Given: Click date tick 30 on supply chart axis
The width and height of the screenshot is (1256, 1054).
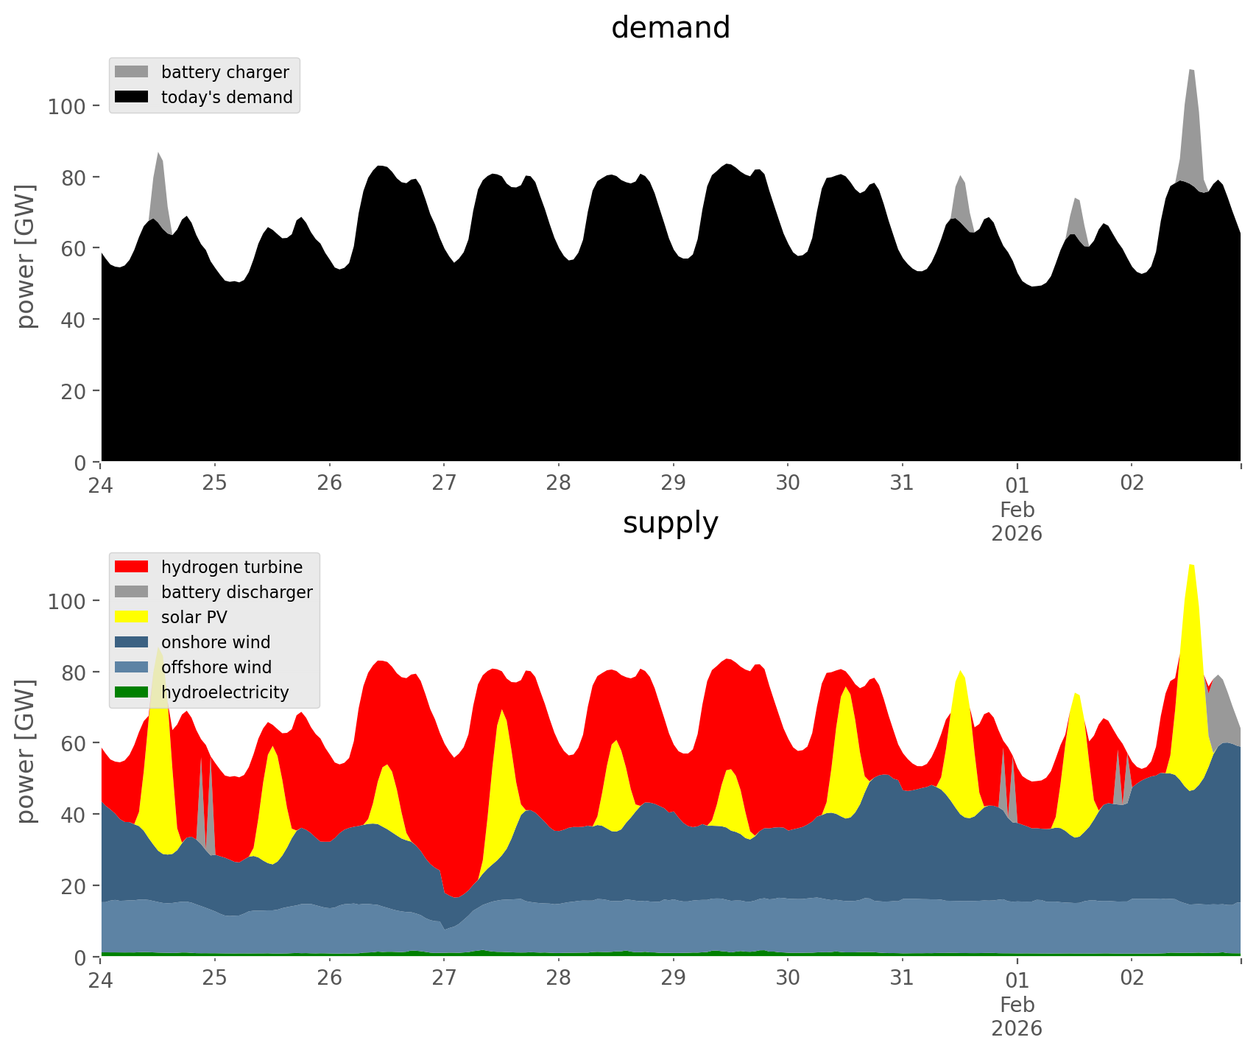Looking at the screenshot, I should click(x=788, y=979).
